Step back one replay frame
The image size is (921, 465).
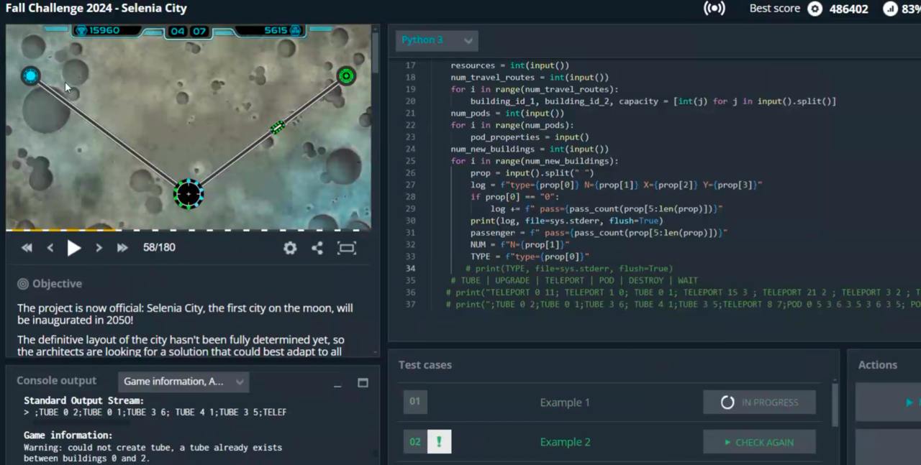click(50, 248)
